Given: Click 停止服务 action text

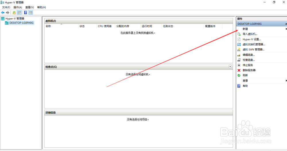Looking at the screenshot, I should tap(248, 65).
